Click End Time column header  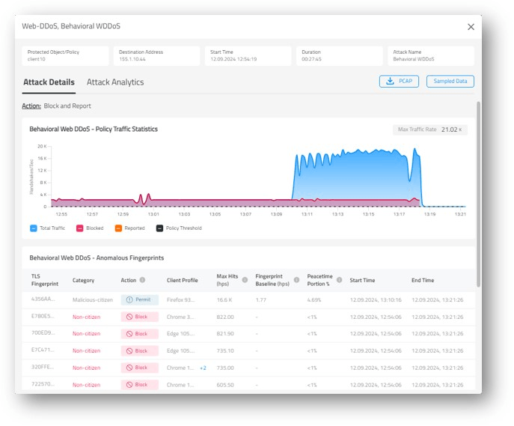pos(423,281)
